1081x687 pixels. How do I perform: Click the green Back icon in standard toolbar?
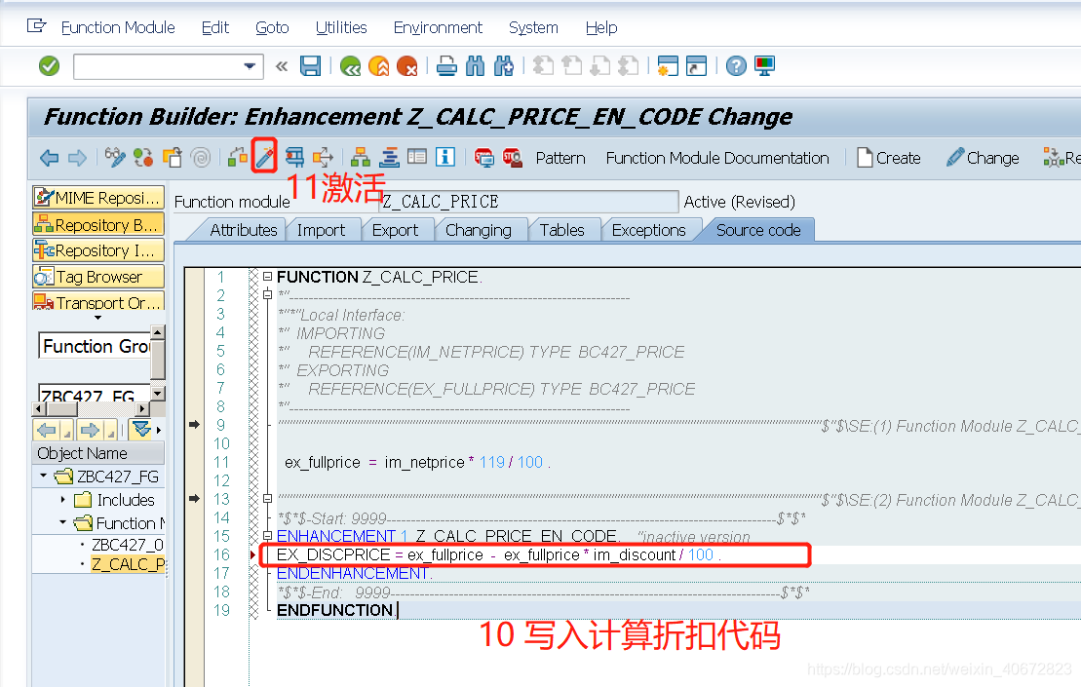coord(350,66)
